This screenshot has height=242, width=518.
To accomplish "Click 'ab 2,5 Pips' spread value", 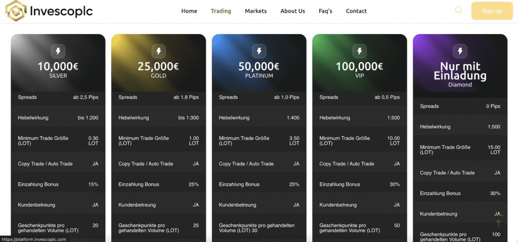I will coord(85,97).
